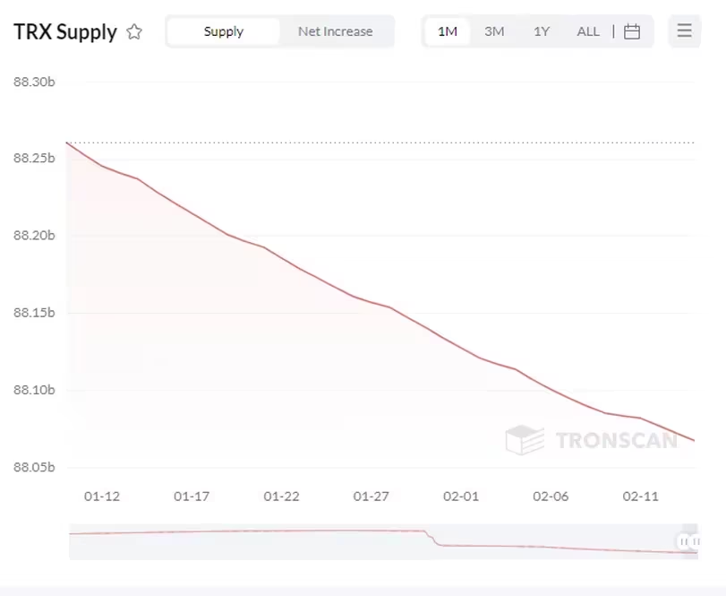
Task: Click the 01-22 date axis label
Action: click(281, 496)
